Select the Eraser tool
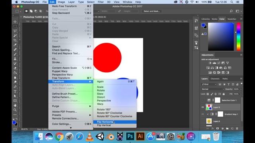The image size is (255, 143). coord(15,68)
